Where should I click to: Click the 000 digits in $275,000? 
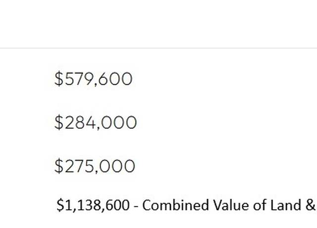pyautogui.click(x=117, y=166)
